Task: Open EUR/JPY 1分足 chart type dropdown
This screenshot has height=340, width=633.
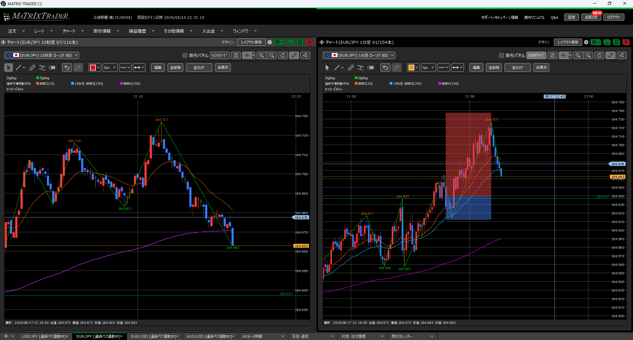Action: click(359, 55)
